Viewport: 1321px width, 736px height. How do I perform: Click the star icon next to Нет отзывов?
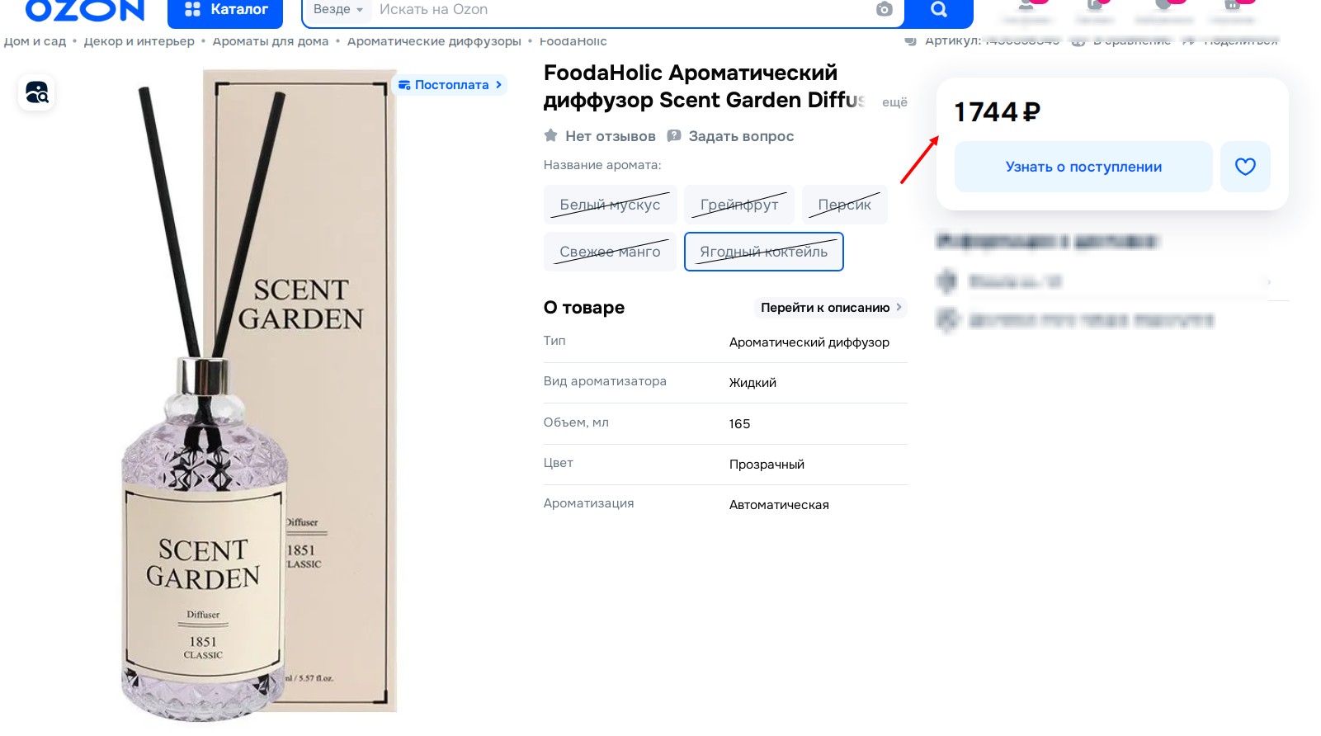550,135
